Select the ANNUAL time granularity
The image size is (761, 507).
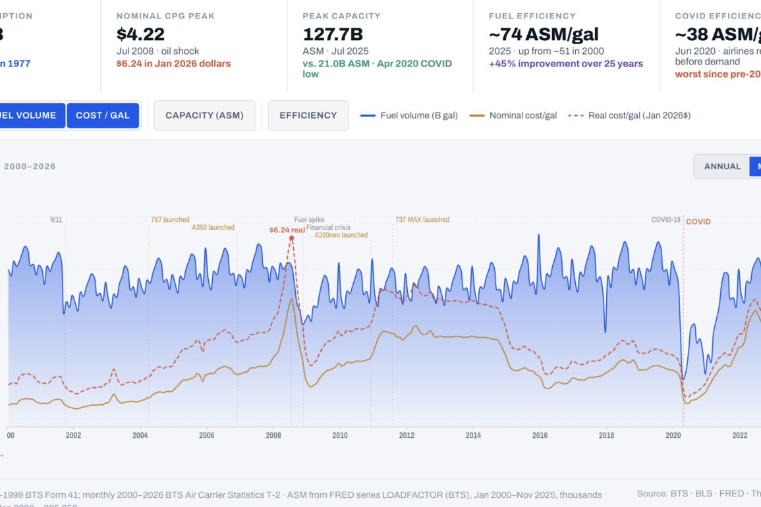(x=722, y=167)
